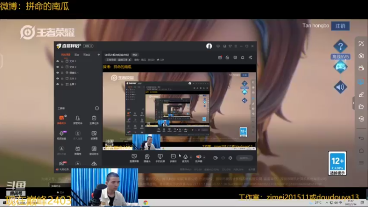The image size is (368, 207).
Task: Select 离线5V5 gamepad diamond
Action: 340,66
